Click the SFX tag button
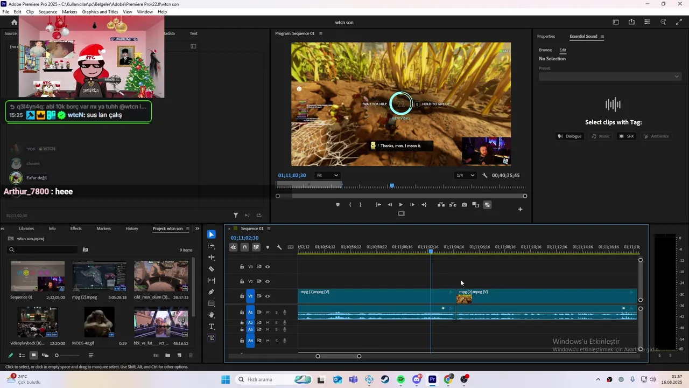689x388 pixels. [627, 136]
